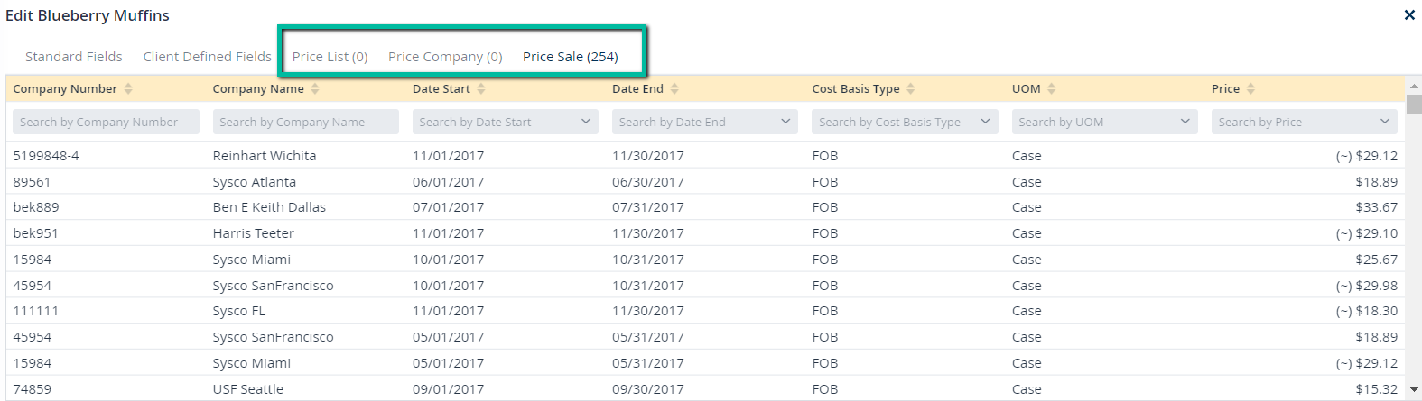Sort by Company Name column icon

(x=315, y=88)
